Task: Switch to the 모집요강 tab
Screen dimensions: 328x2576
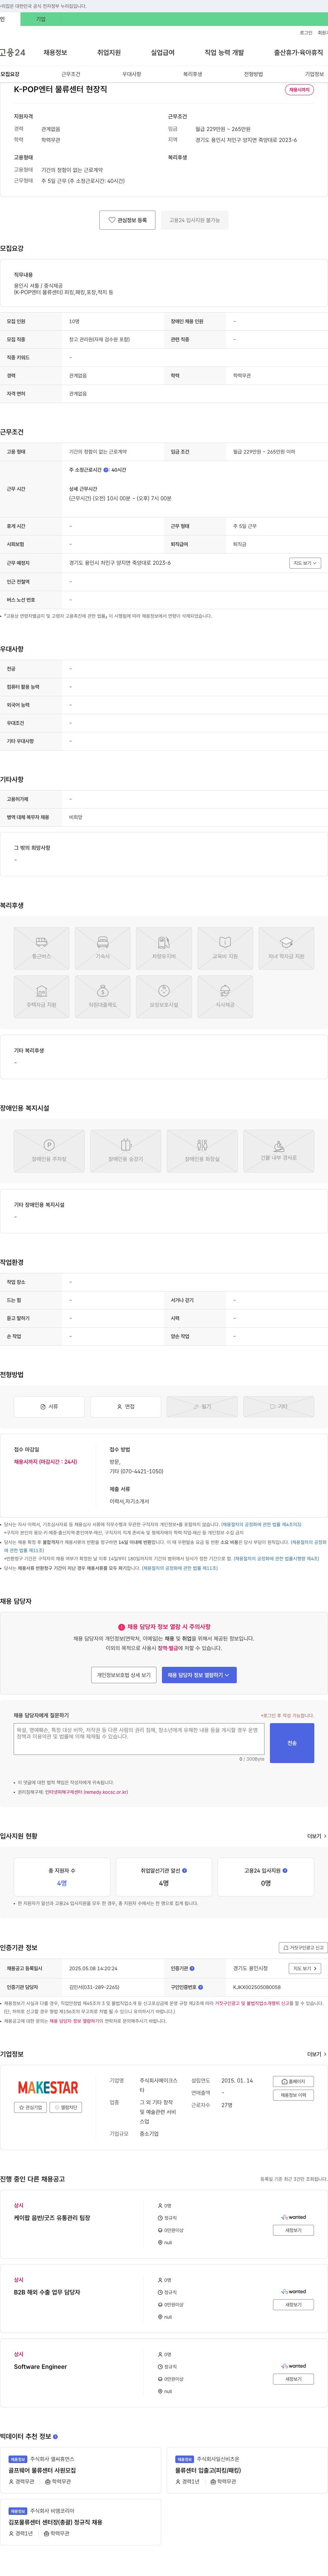Action: [x=10, y=74]
